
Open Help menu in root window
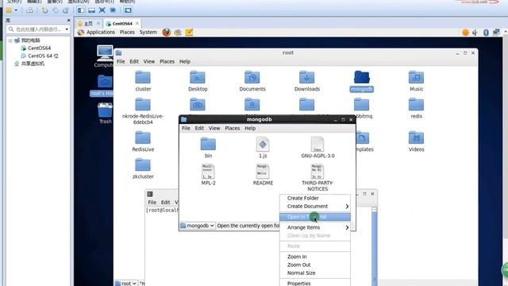tap(185, 61)
